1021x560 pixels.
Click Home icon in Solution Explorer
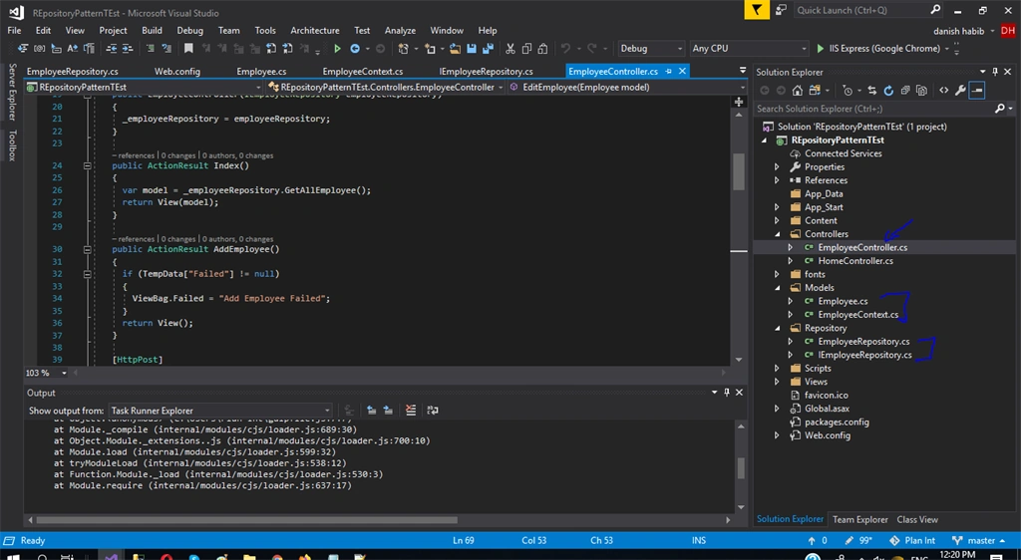(797, 91)
